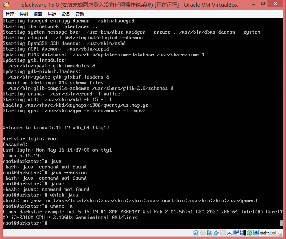Click the display settings status icon

[230, 233]
